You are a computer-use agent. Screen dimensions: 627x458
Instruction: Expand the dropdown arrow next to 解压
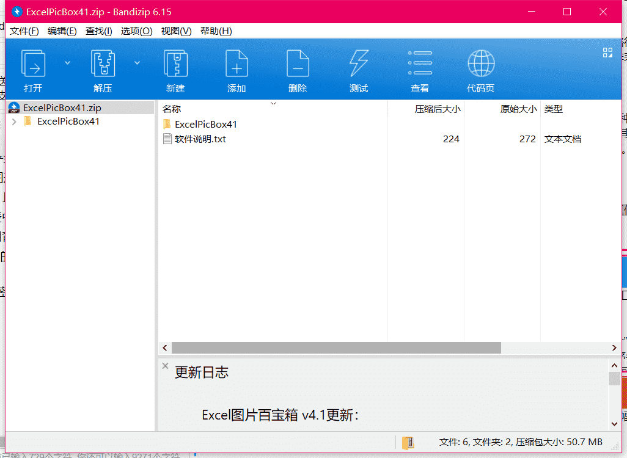point(137,63)
